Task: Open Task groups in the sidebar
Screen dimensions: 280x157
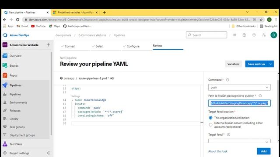Action: click(x=17, y=127)
